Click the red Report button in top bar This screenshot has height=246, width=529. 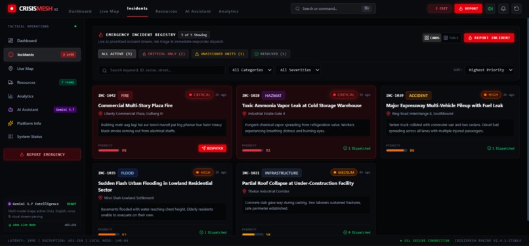click(468, 9)
